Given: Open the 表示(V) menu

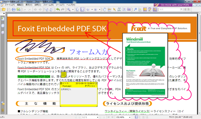Looking at the screenshot, I should (x=29, y=5).
